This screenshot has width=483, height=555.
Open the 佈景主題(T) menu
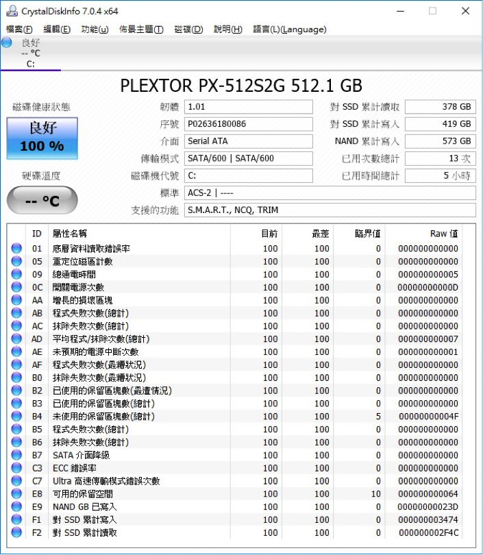pyautogui.click(x=141, y=29)
